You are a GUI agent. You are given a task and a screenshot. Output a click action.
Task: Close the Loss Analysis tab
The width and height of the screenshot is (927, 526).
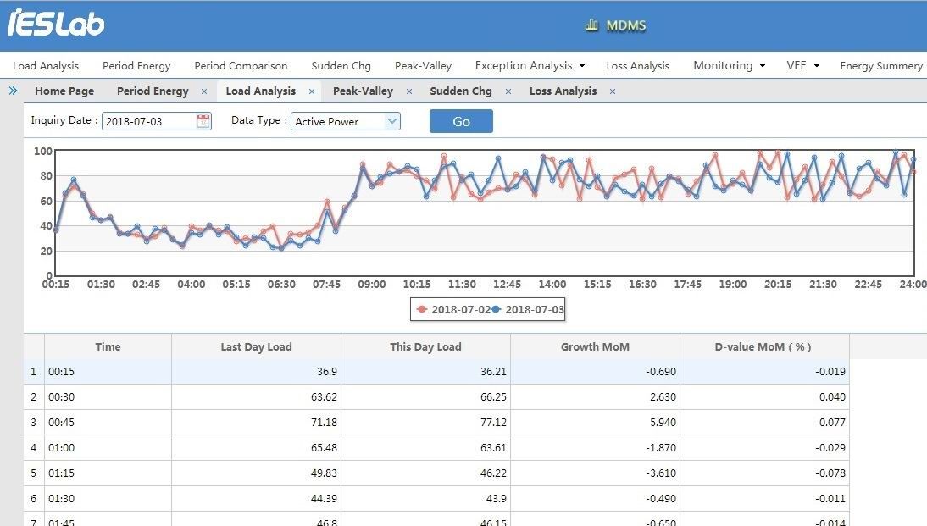613,91
